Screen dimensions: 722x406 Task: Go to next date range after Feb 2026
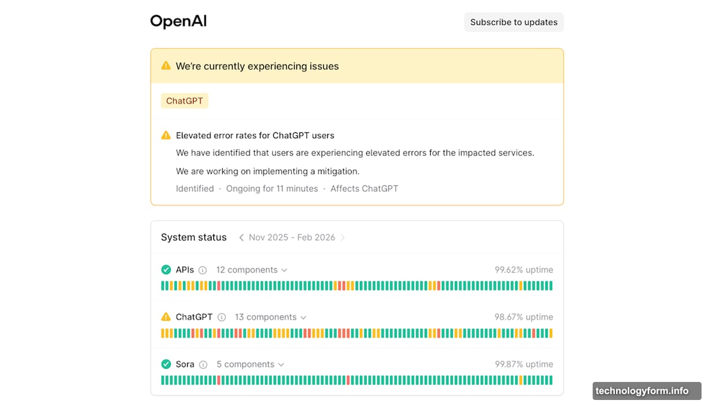[x=343, y=238]
